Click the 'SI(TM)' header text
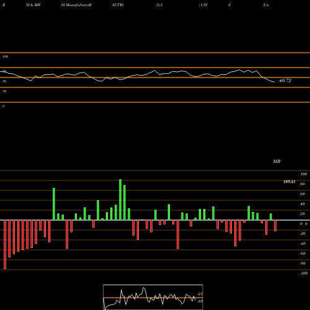Screen dimensions: 310x310 pos(118,5)
